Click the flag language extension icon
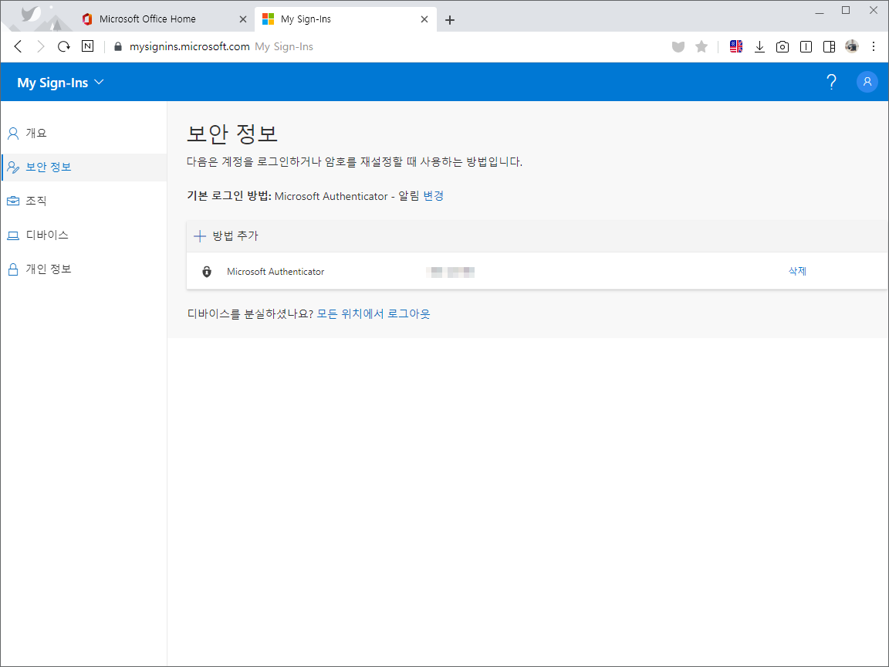The width and height of the screenshot is (889, 667). (x=736, y=46)
